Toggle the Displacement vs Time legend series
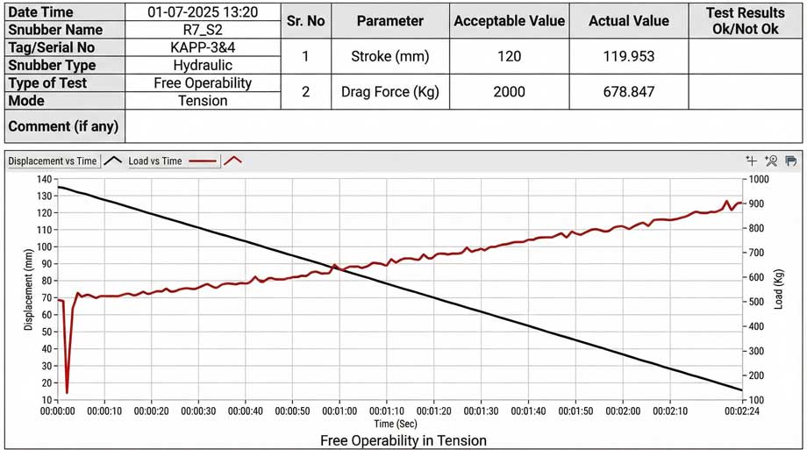 coord(53,161)
